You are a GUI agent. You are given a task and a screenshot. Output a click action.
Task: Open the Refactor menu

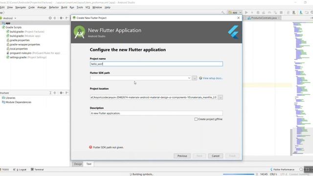coord(54,7)
